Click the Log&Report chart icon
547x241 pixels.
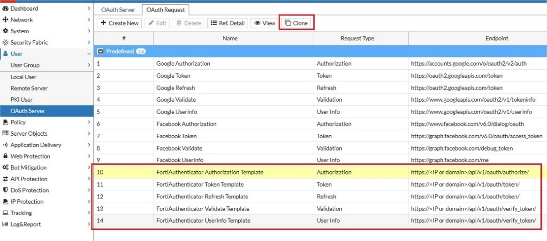pos(5,224)
